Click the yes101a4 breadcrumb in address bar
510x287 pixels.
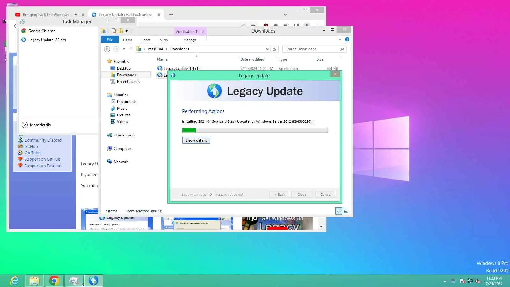[155, 49]
